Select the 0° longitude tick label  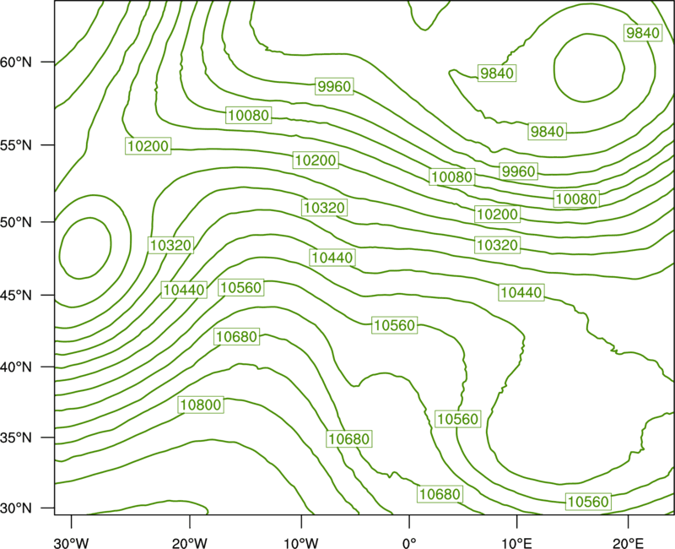click(x=409, y=543)
